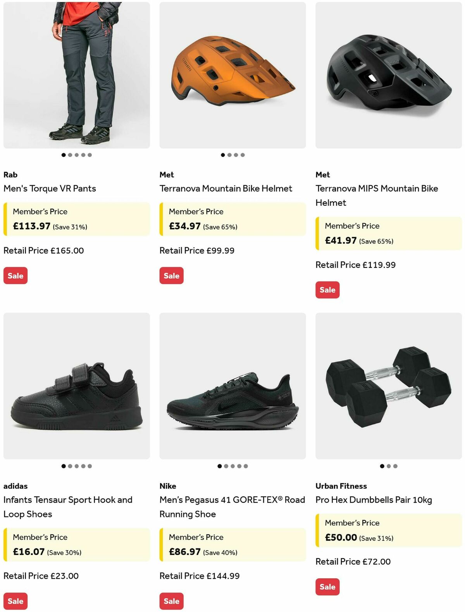Click the Rab Torque VR Pants image

76,74
